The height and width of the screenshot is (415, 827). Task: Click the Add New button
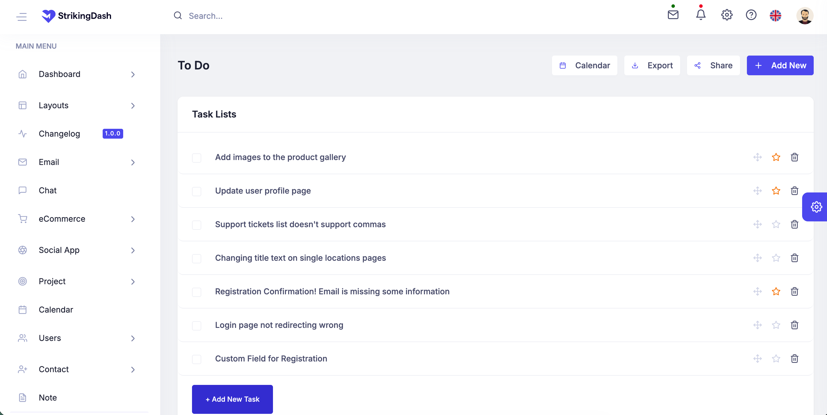coord(780,65)
